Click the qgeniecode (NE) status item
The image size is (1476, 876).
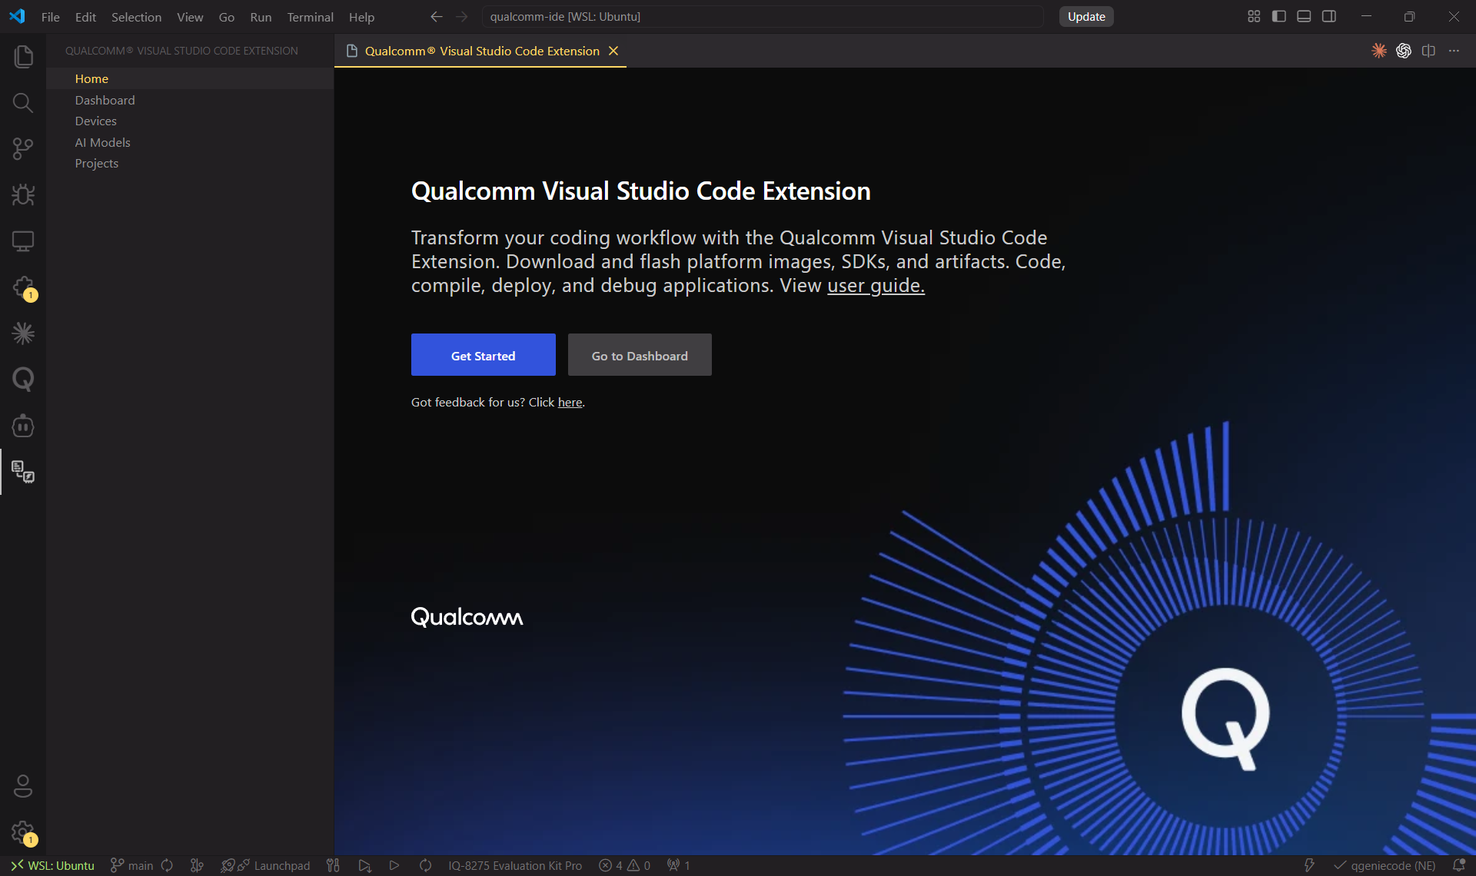click(x=1385, y=865)
